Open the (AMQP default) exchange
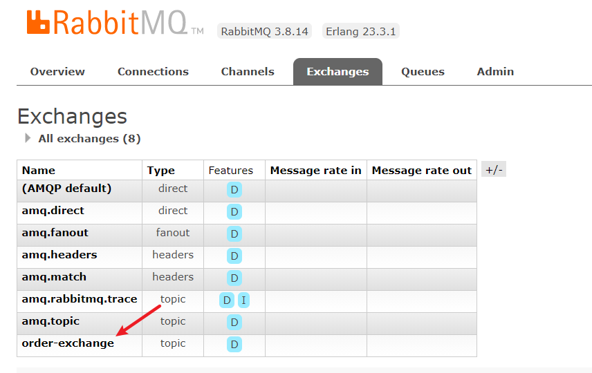Viewport: 592px width, 373px height. pyautogui.click(x=66, y=188)
